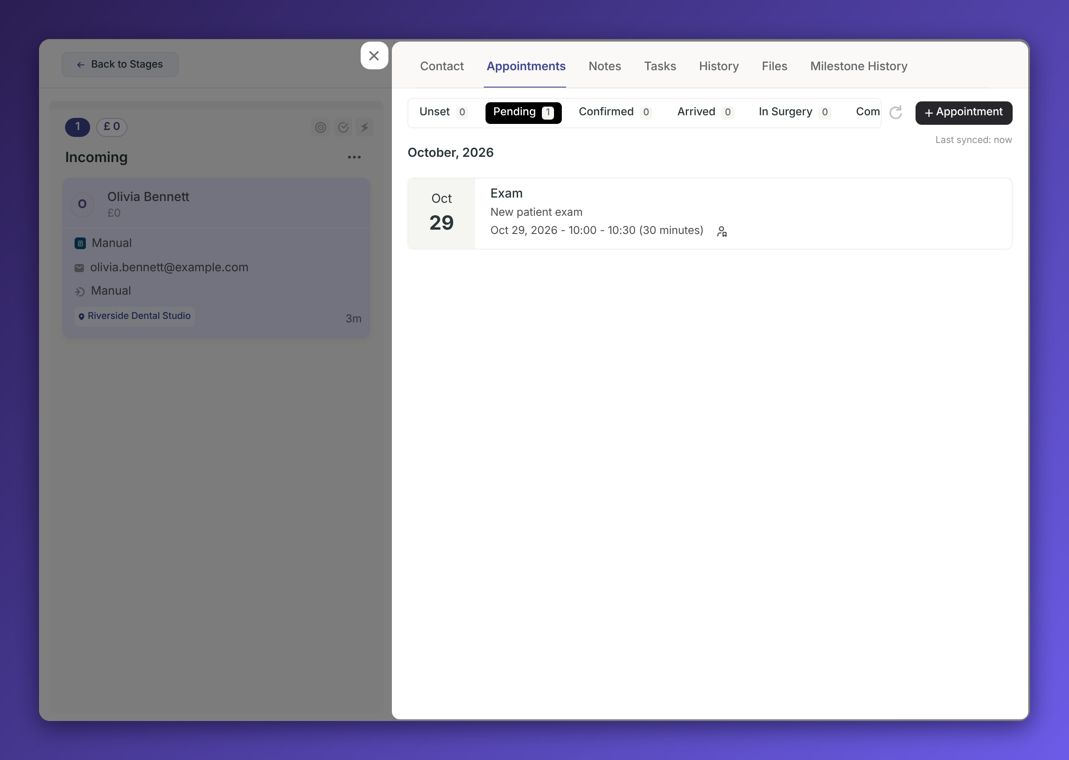The height and width of the screenshot is (760, 1069).
Task: Click the £ 0 value badge
Action: pyautogui.click(x=111, y=127)
